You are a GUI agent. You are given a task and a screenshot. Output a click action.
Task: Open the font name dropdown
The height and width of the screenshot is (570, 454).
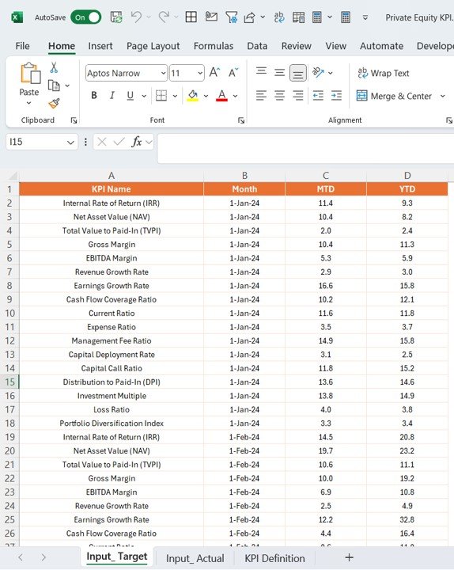pos(163,73)
